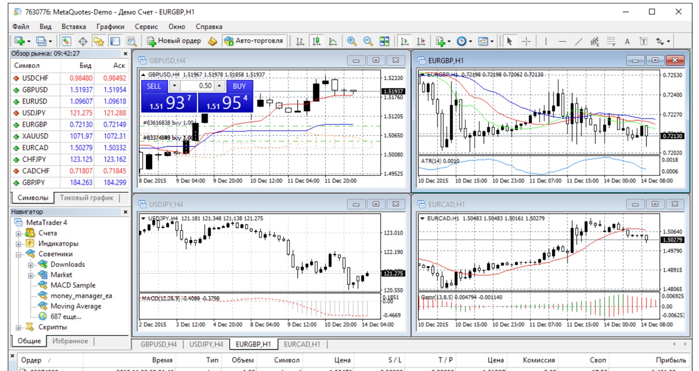Select the Crosshair tool
The height and width of the screenshot is (371, 699).
(x=526, y=41)
